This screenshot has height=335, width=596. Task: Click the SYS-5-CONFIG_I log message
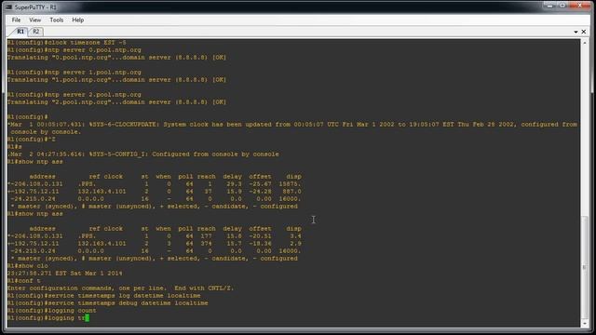click(x=142, y=154)
